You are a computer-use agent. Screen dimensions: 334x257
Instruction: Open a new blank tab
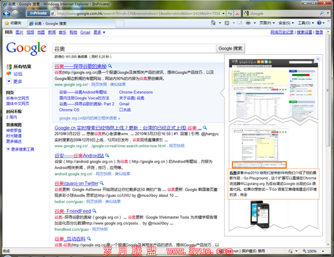[120, 24]
